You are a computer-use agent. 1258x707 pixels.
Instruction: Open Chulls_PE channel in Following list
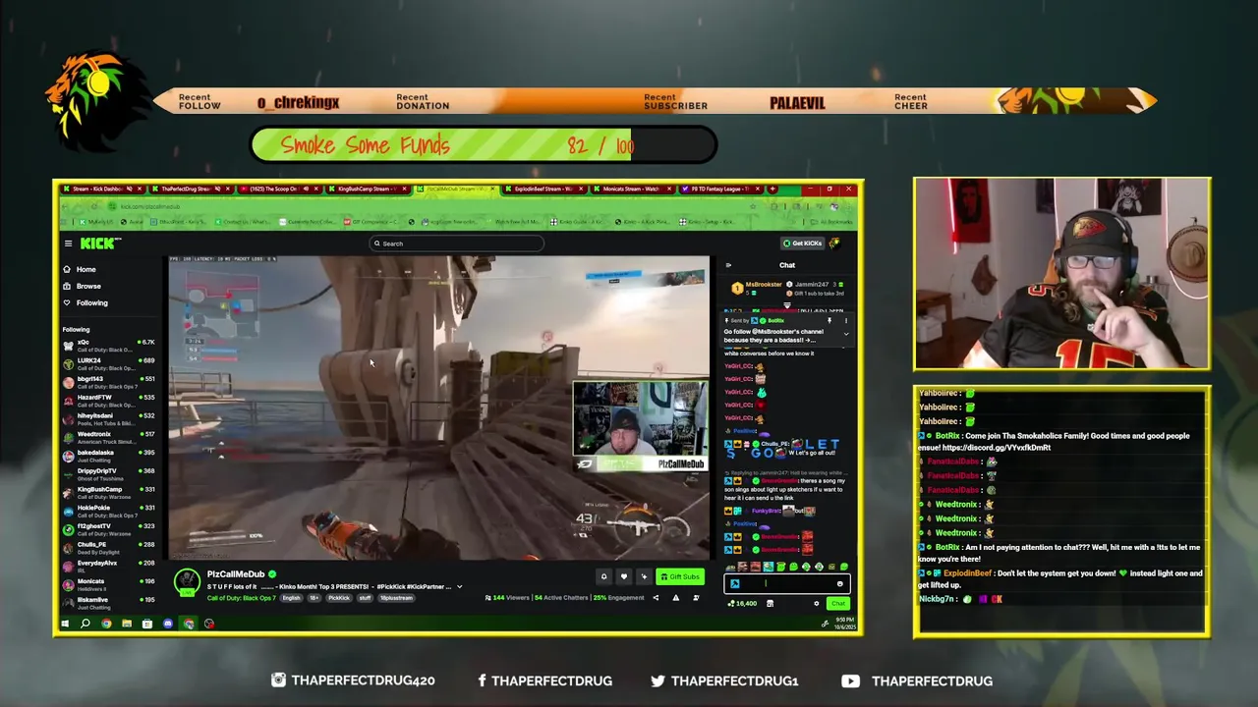coord(108,547)
